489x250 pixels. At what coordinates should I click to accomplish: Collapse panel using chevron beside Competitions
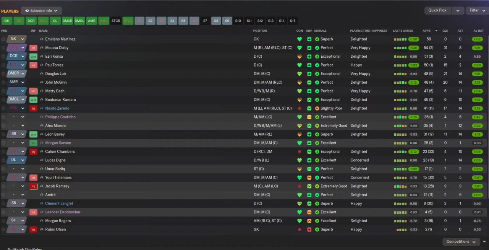point(484,242)
